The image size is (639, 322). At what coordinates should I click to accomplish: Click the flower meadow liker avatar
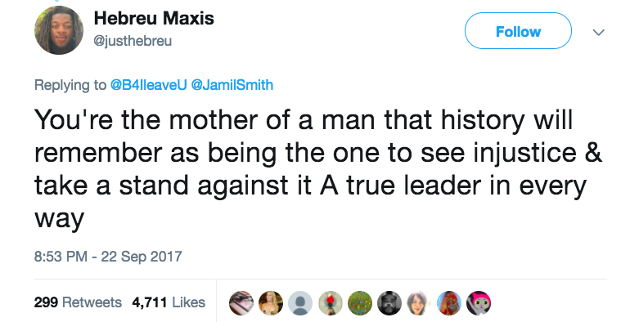(x=360, y=303)
